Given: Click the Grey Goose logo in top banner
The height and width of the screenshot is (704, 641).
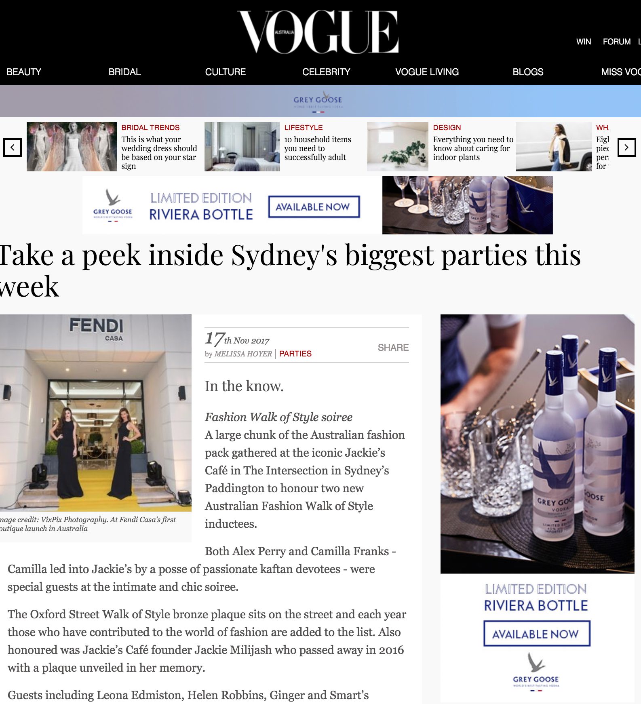Looking at the screenshot, I should [318, 102].
